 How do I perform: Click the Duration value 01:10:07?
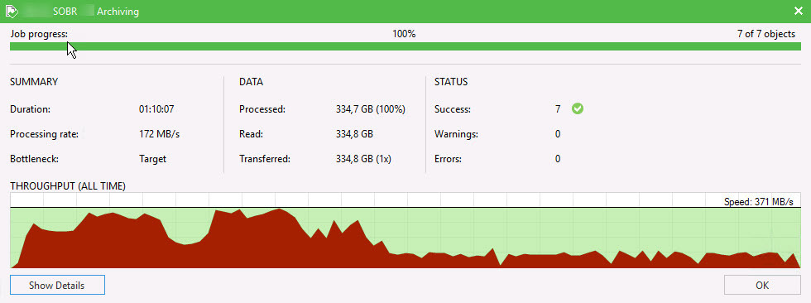(x=156, y=109)
